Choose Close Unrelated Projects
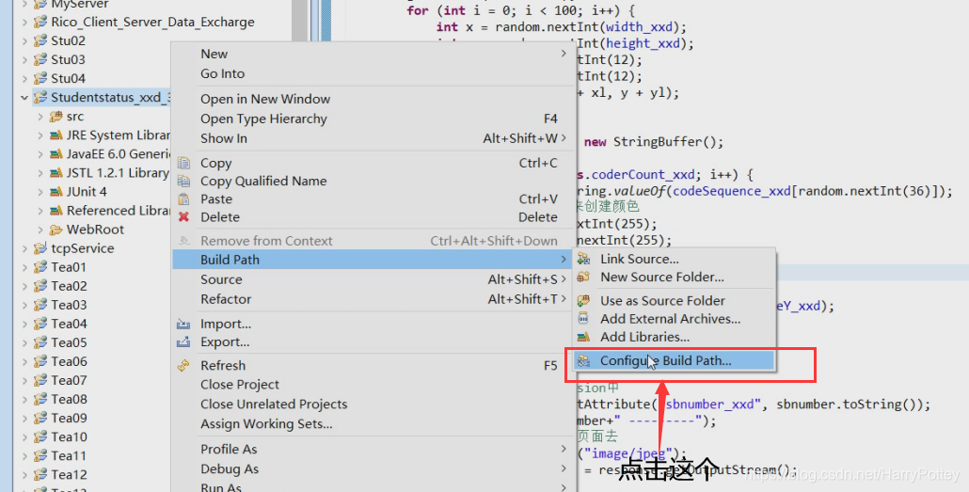969x492 pixels. pyautogui.click(x=373, y=405)
